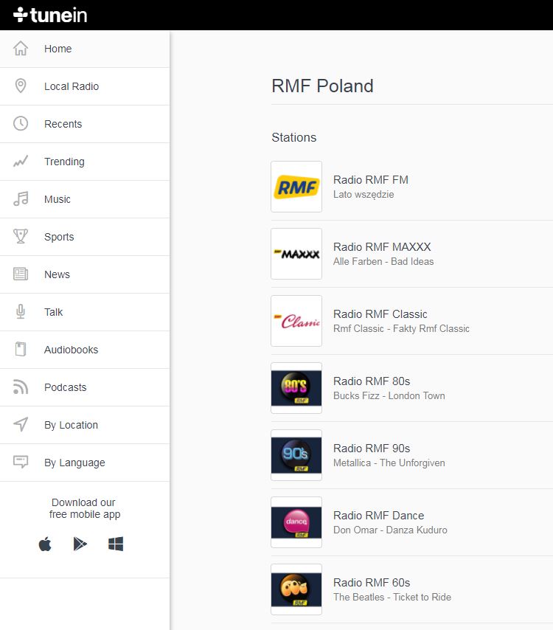
Task: Open the Google Play store icon
Action: [x=80, y=544]
